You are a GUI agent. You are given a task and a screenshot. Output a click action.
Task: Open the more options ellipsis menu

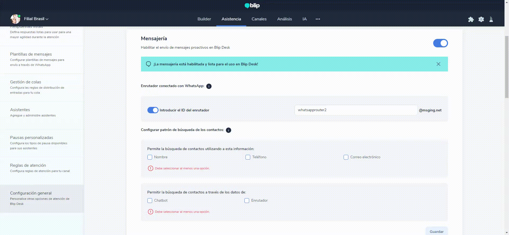(x=318, y=19)
